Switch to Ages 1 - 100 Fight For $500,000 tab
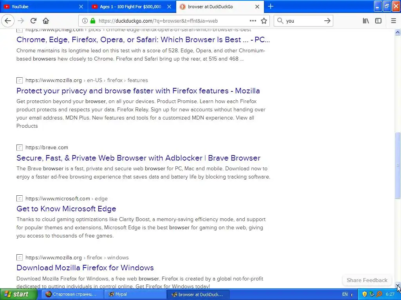This screenshot has width=401, height=300. click(x=132, y=6)
